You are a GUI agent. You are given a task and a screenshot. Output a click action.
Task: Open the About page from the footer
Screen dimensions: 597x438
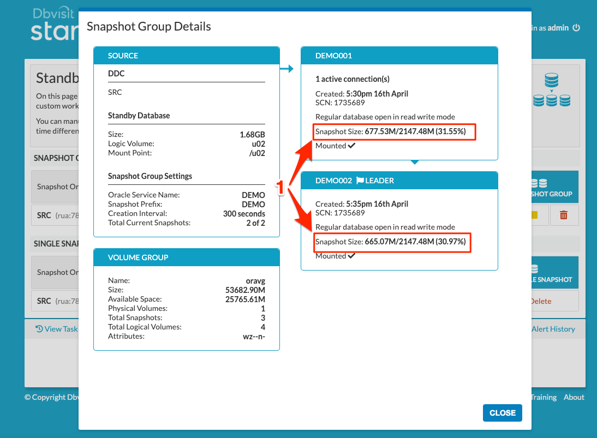(x=574, y=397)
